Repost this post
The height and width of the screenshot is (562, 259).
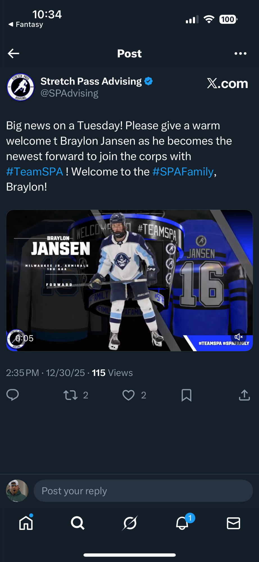pyautogui.click(x=71, y=395)
